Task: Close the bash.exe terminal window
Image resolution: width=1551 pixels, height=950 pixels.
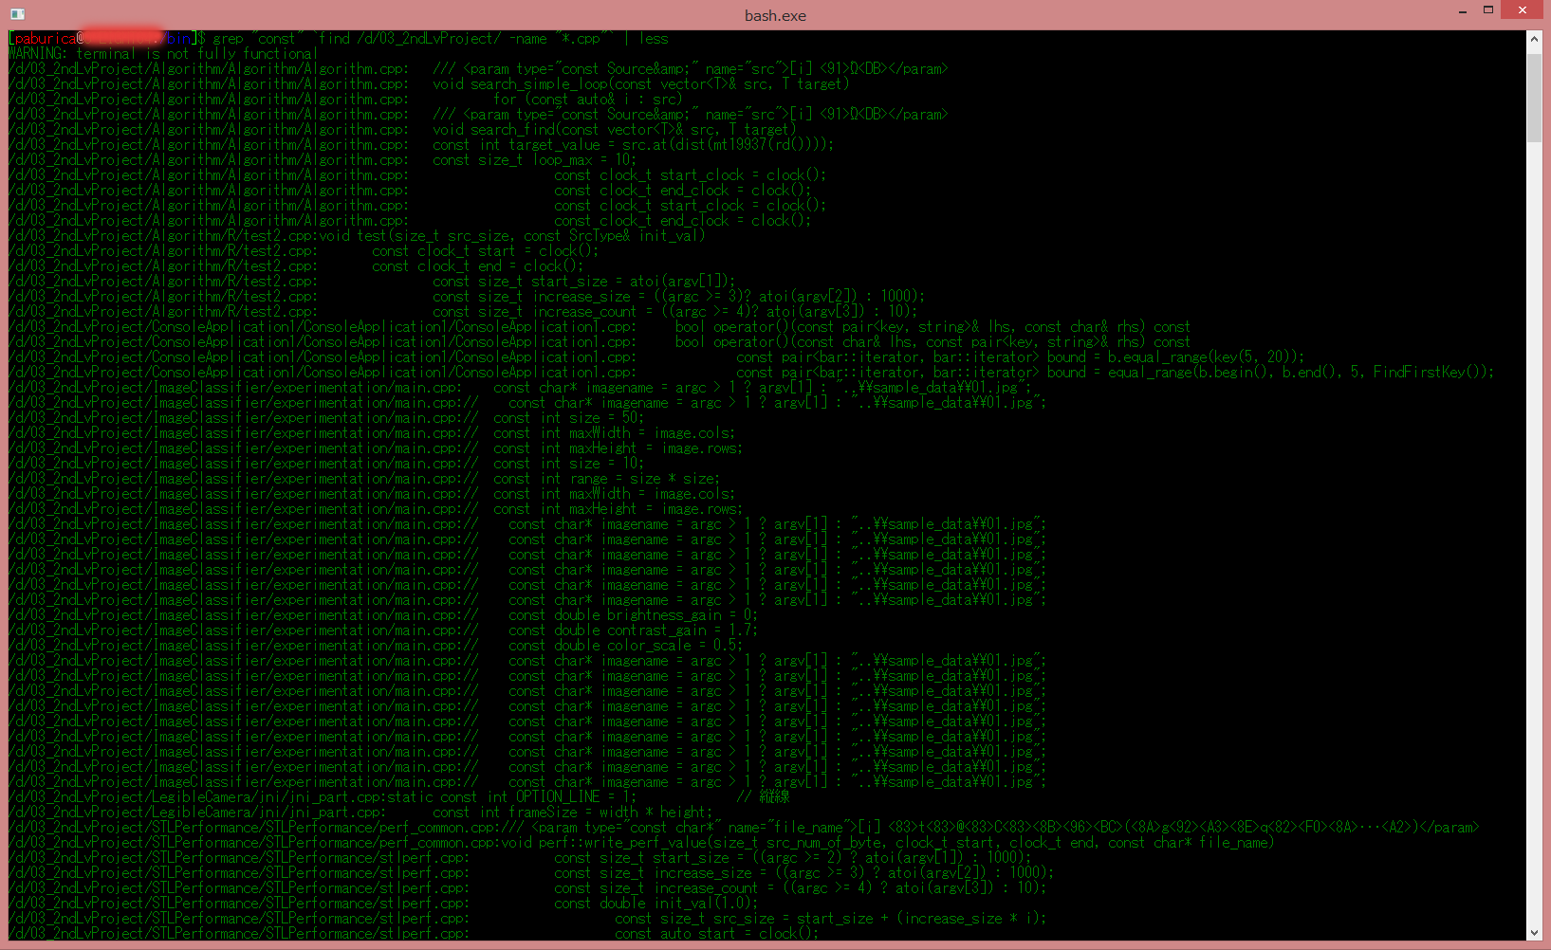Action: click(1523, 10)
